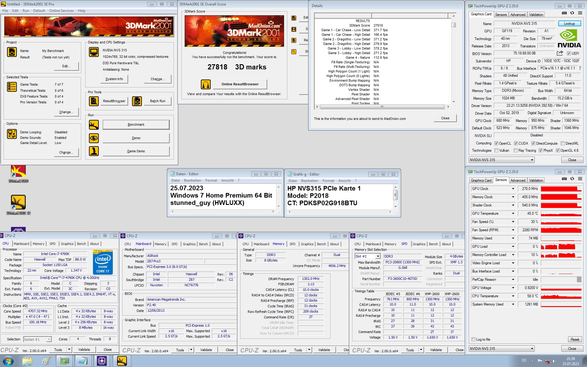
Task: Click Close in the Details window
Action: (445, 118)
